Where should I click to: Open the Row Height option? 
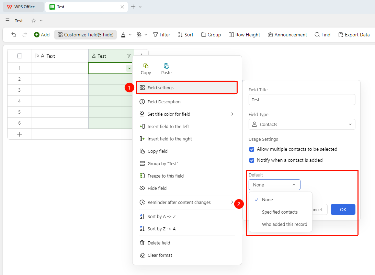[x=245, y=35]
